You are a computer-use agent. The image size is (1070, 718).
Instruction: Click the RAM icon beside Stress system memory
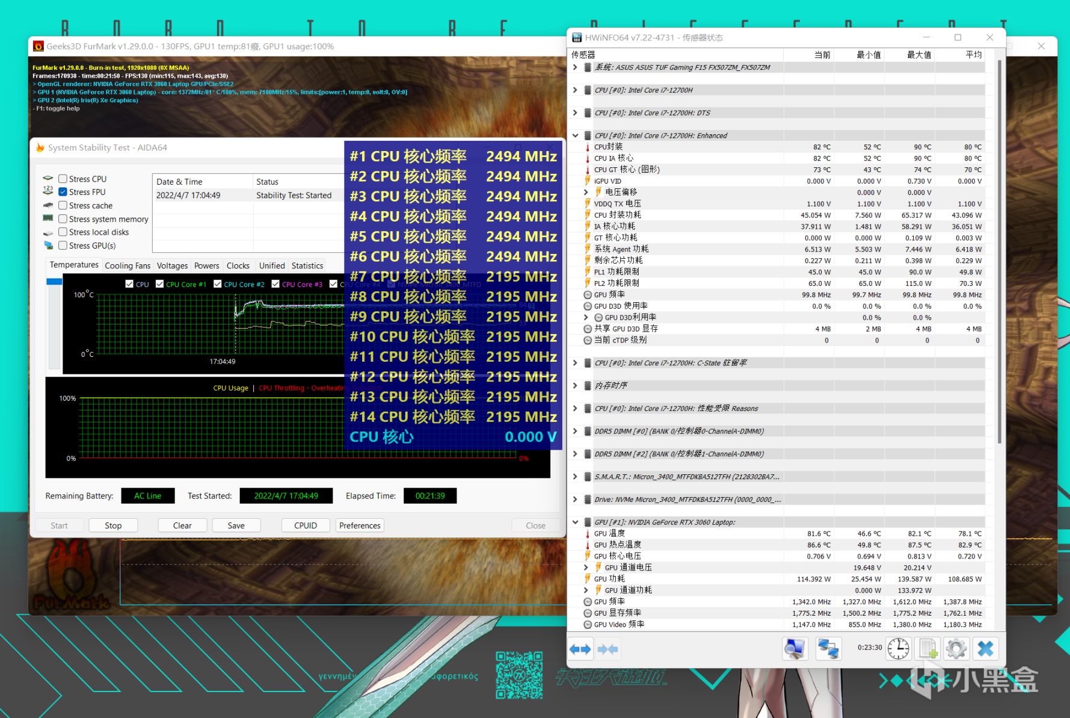pos(48,218)
